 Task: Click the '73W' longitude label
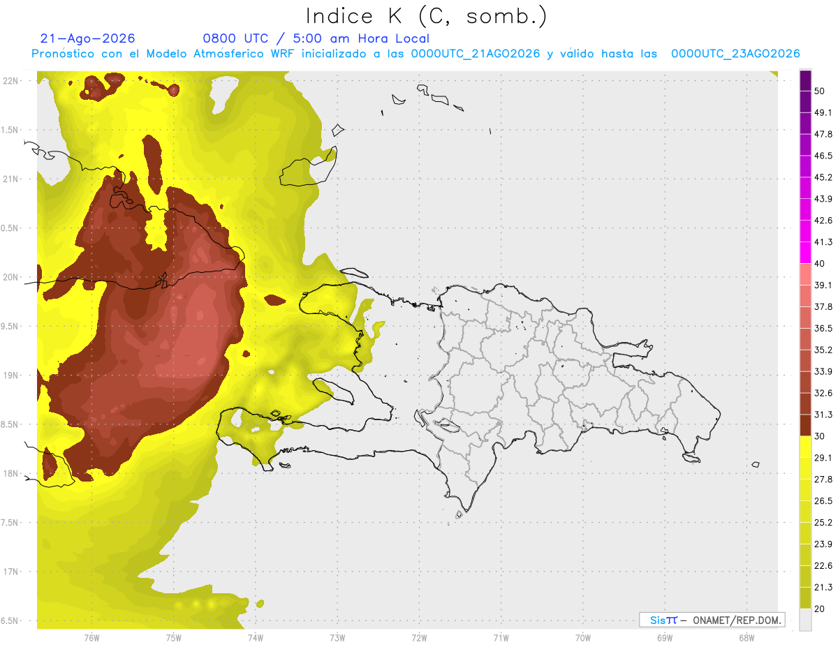pos(337,638)
